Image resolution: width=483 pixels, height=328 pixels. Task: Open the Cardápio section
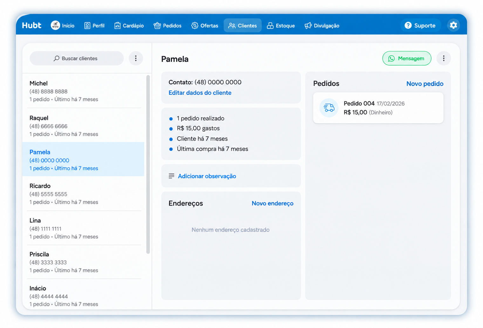point(129,25)
